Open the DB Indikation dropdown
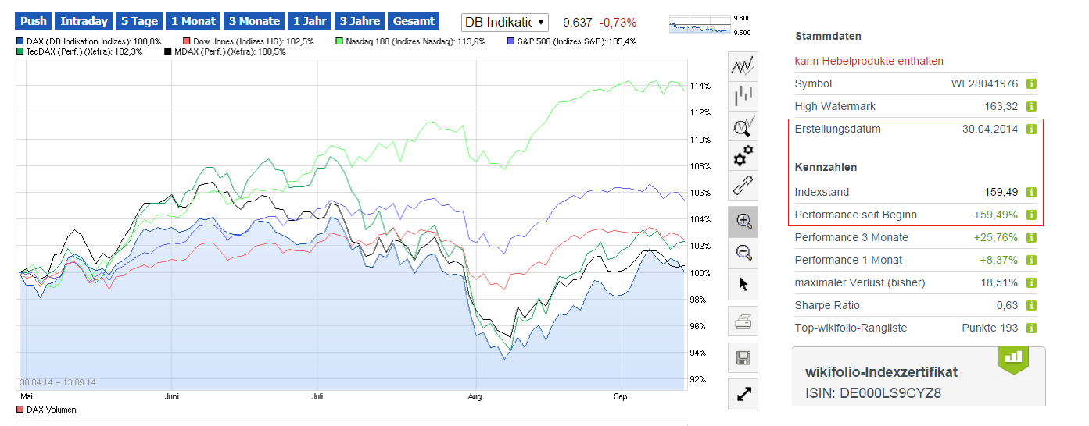This screenshot has width=1089, height=426. point(505,23)
